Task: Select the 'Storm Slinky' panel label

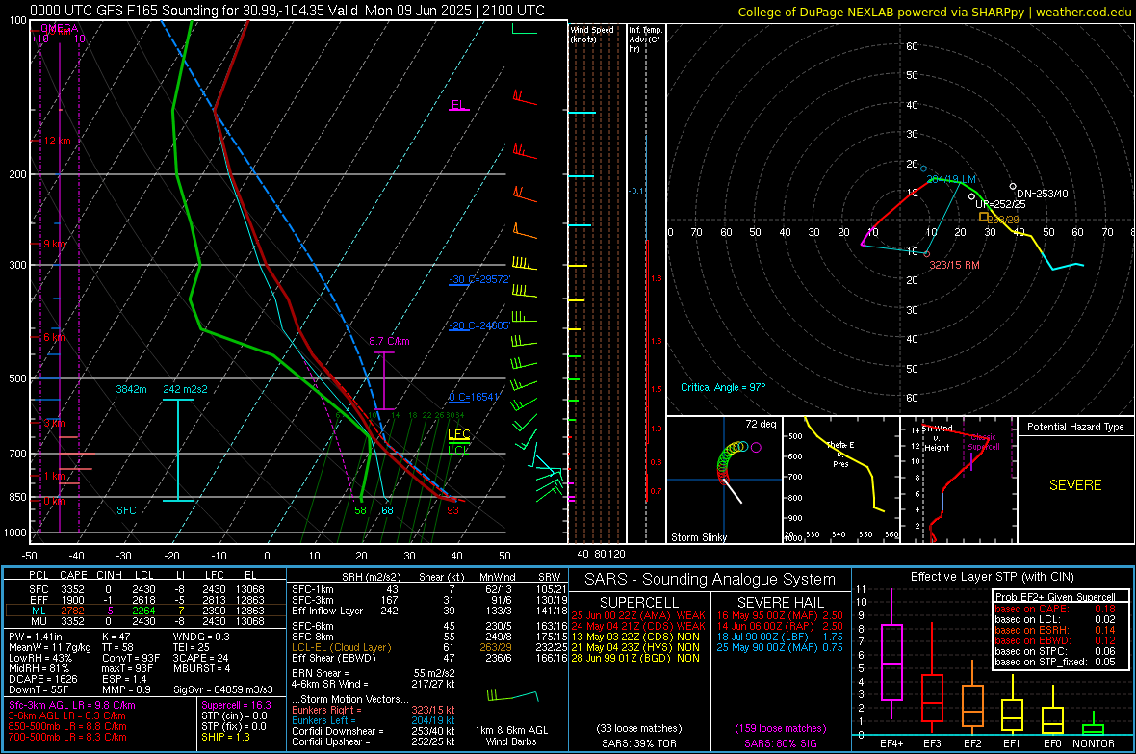Action: tap(698, 537)
